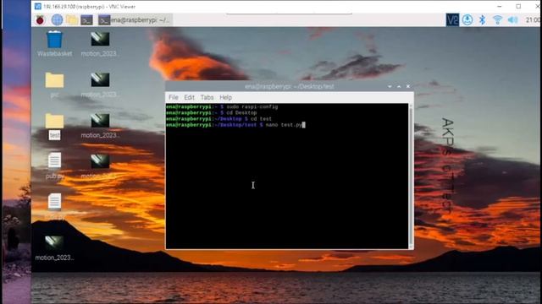
Task: Open the Bluetooth tray menu
Action: (483, 20)
